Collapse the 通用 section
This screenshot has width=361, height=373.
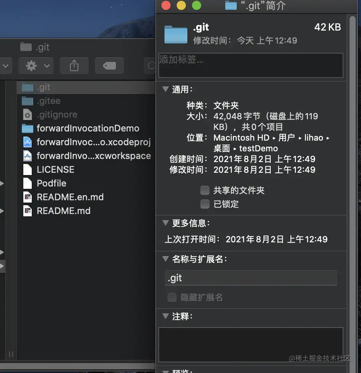tap(165, 89)
